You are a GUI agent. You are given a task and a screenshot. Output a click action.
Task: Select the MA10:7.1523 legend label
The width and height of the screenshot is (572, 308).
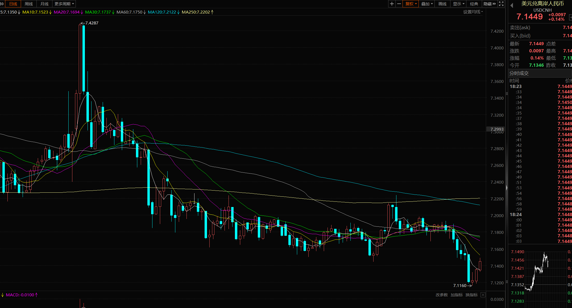tap(35, 12)
